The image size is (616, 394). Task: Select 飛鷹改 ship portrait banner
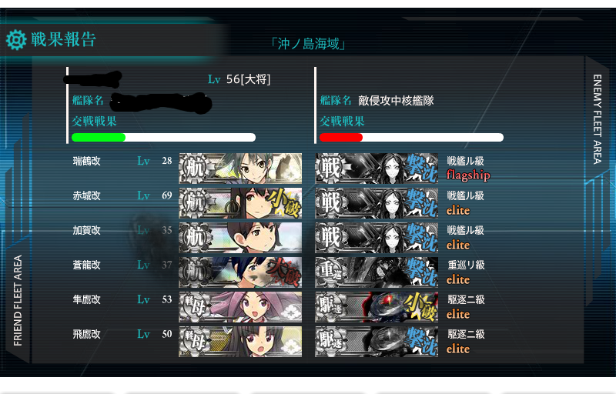[240, 342]
